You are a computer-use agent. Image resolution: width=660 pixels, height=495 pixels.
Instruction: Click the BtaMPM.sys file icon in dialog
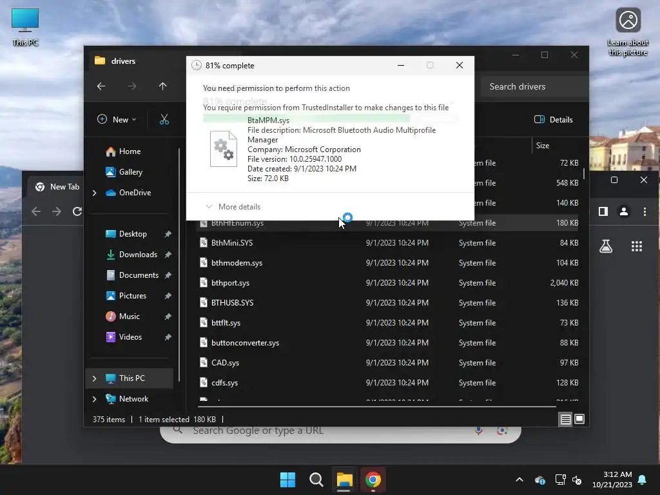224,149
